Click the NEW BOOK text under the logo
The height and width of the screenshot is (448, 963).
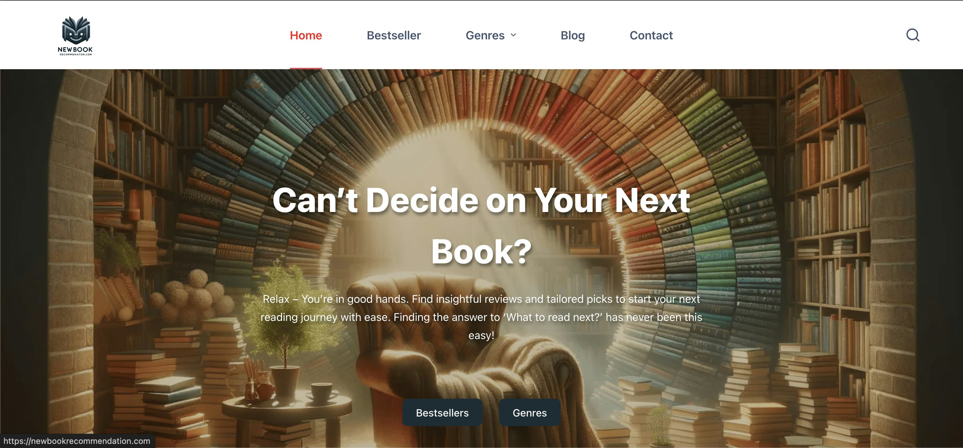point(75,49)
